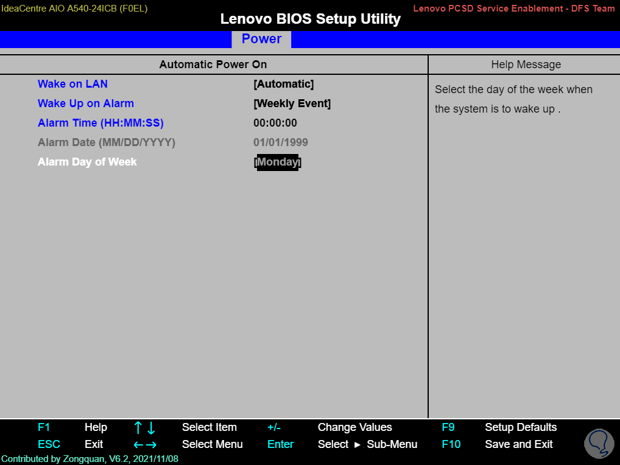The width and height of the screenshot is (620, 465).
Task: Click the Lenovo PCSD Service Enablement text
Action: 514,9
